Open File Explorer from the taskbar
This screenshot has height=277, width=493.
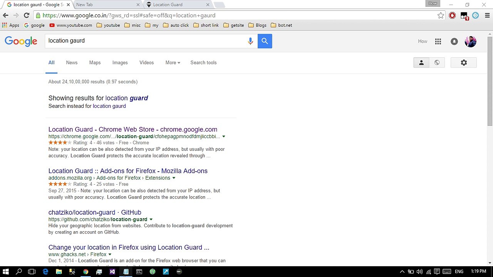59,272
